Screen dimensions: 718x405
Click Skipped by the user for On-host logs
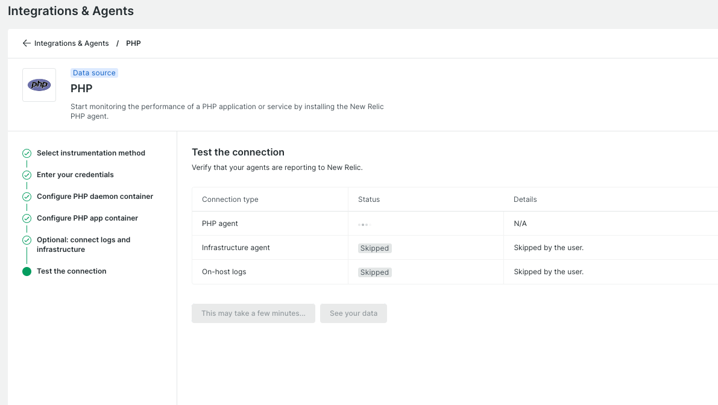(549, 272)
